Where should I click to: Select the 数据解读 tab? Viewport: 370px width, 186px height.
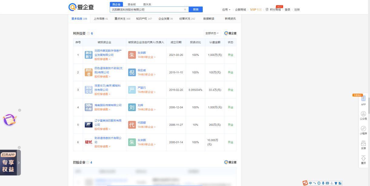tap(208, 19)
